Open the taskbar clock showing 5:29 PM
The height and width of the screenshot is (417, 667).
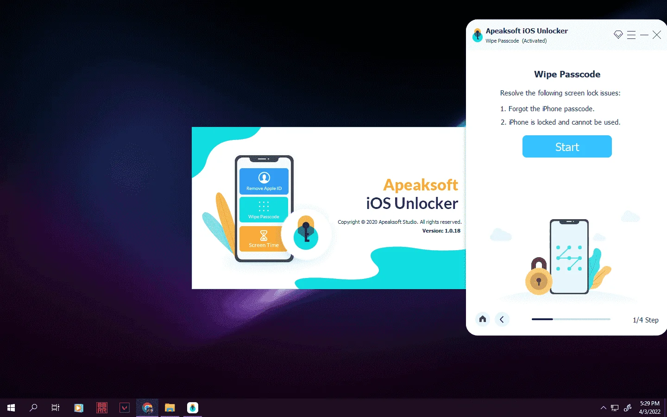(650, 408)
